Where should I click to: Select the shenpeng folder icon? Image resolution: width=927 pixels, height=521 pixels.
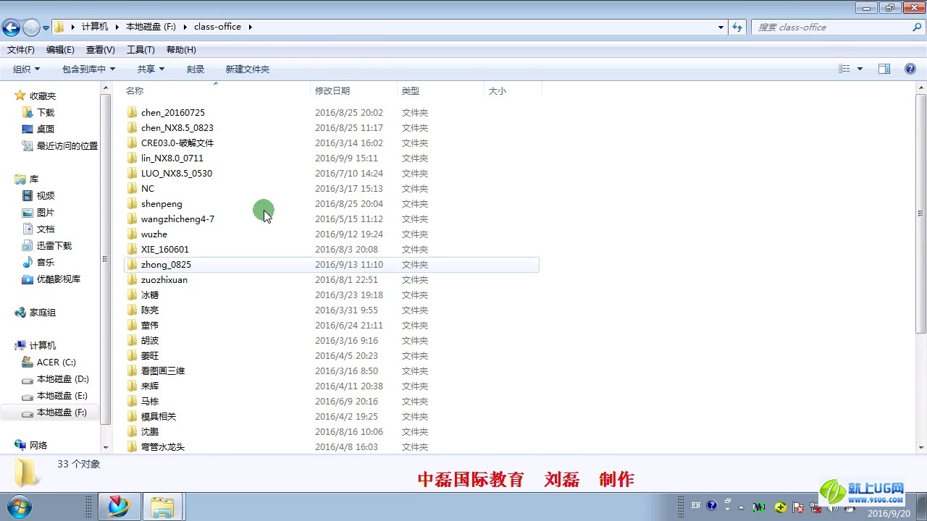132,204
